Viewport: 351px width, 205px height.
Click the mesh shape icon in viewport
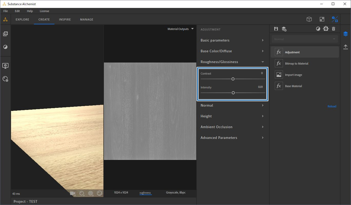pos(82,193)
